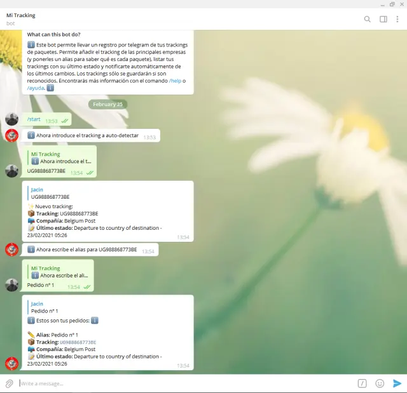The width and height of the screenshot is (407, 393).
Task: Click the /help command link
Action: click(x=175, y=81)
